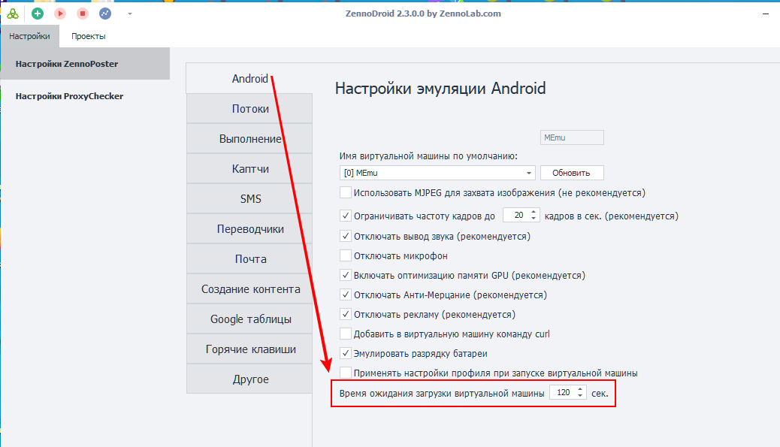Open the Google таблицы section
The image size is (780, 447).
pyautogui.click(x=249, y=319)
